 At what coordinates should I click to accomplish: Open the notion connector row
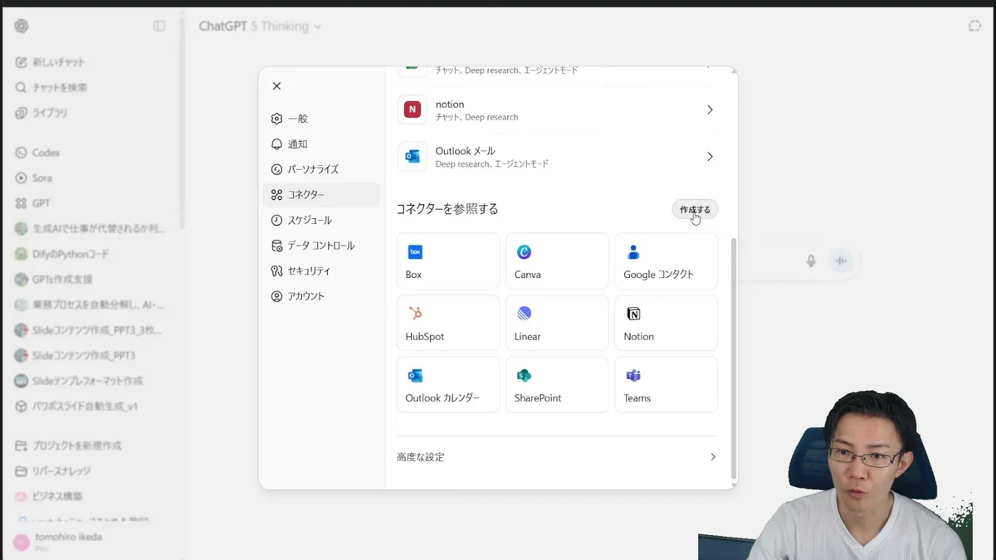(x=557, y=110)
